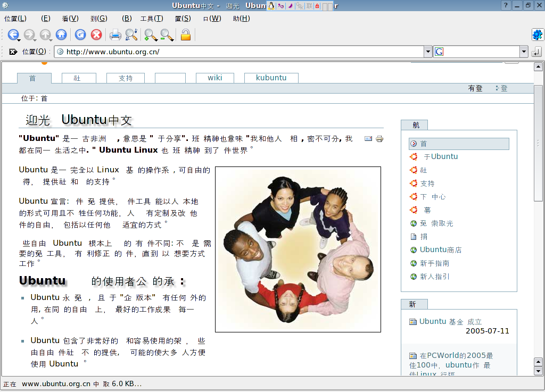Click the window menu icon at title bar left
The height and width of the screenshot is (392, 545).
pos(5,5)
